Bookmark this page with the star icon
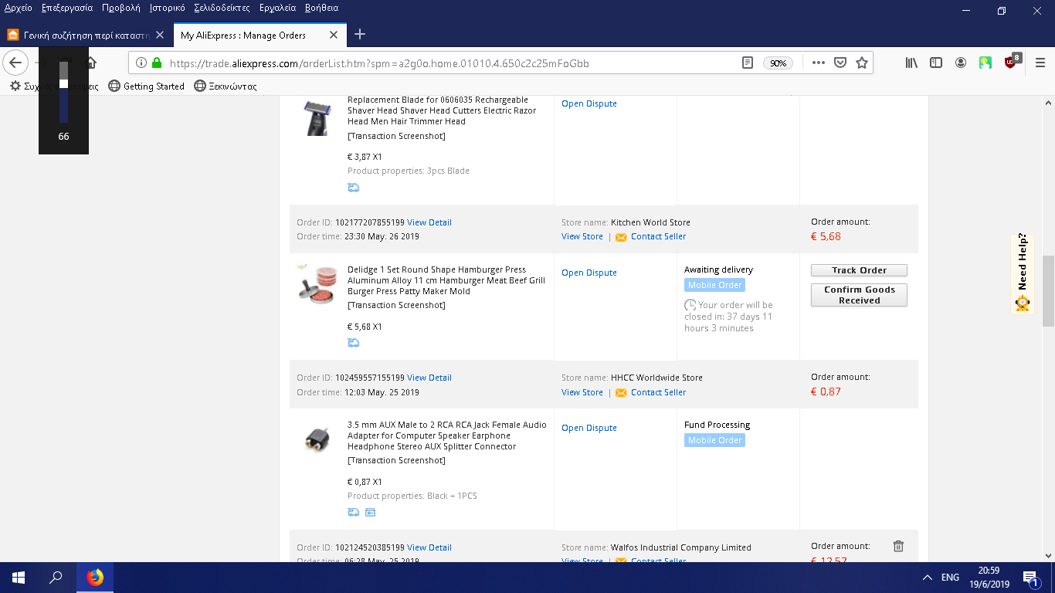Screen dimensions: 1055x593 [x=862, y=63]
